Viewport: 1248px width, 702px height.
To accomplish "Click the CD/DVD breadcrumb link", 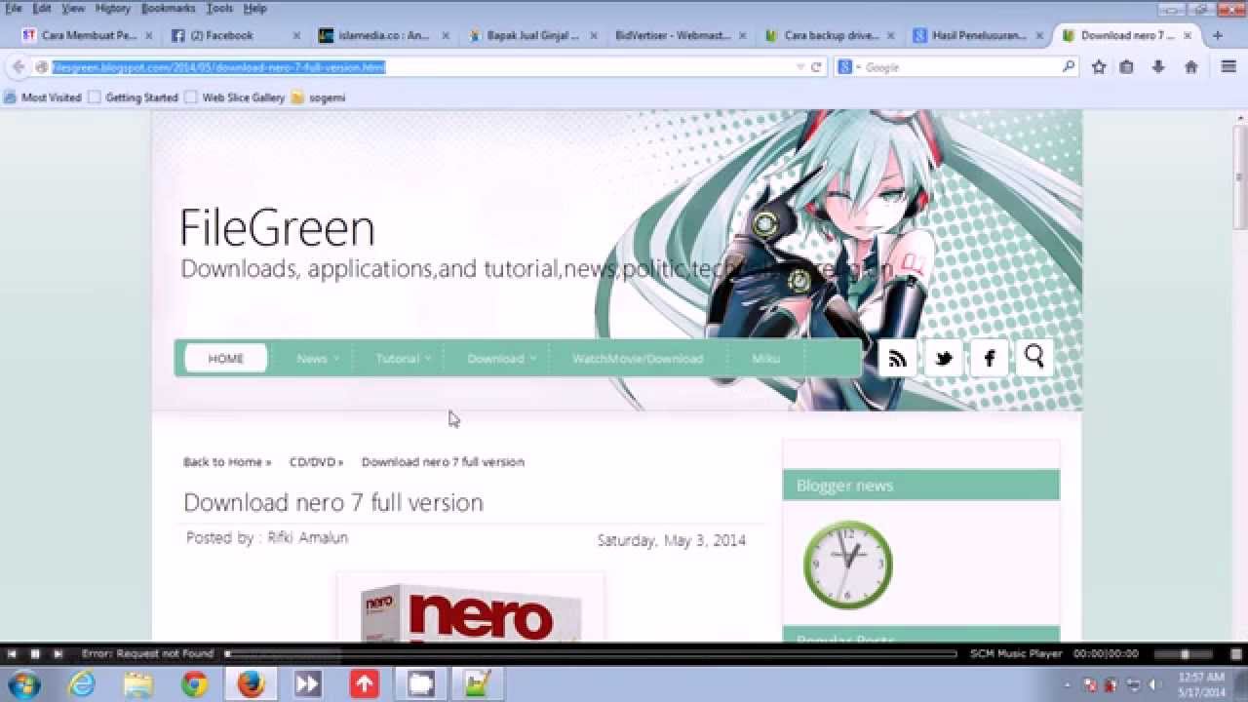I will pos(316,462).
